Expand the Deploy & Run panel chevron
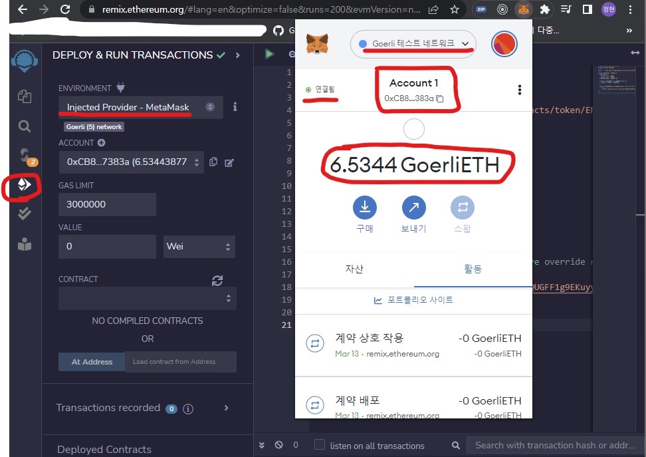 (x=238, y=55)
